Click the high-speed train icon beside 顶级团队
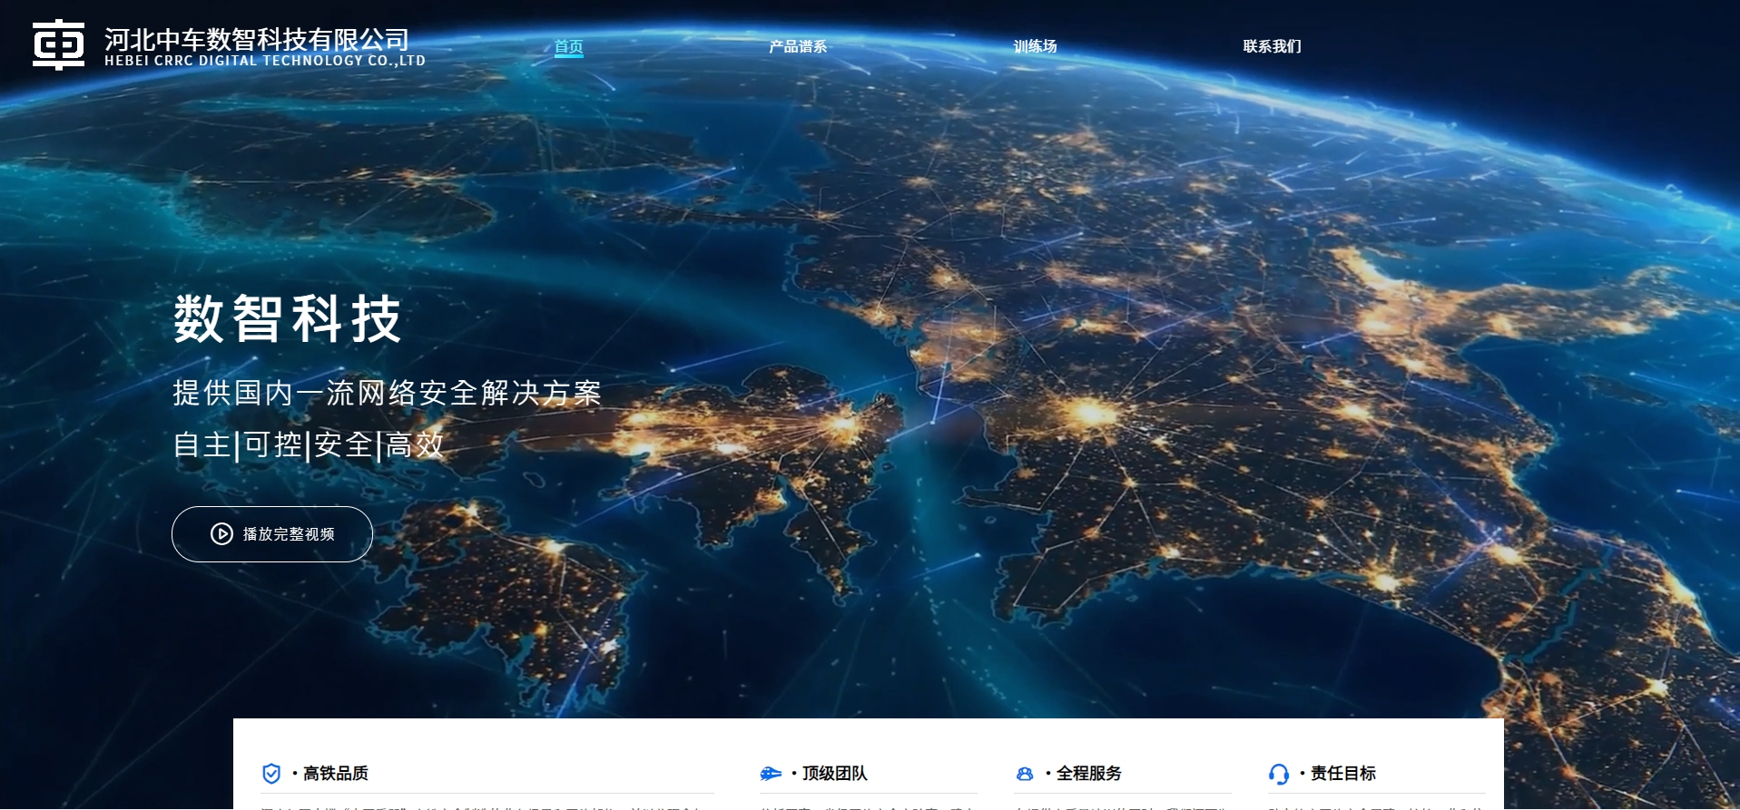This screenshot has width=1740, height=810. tap(771, 773)
